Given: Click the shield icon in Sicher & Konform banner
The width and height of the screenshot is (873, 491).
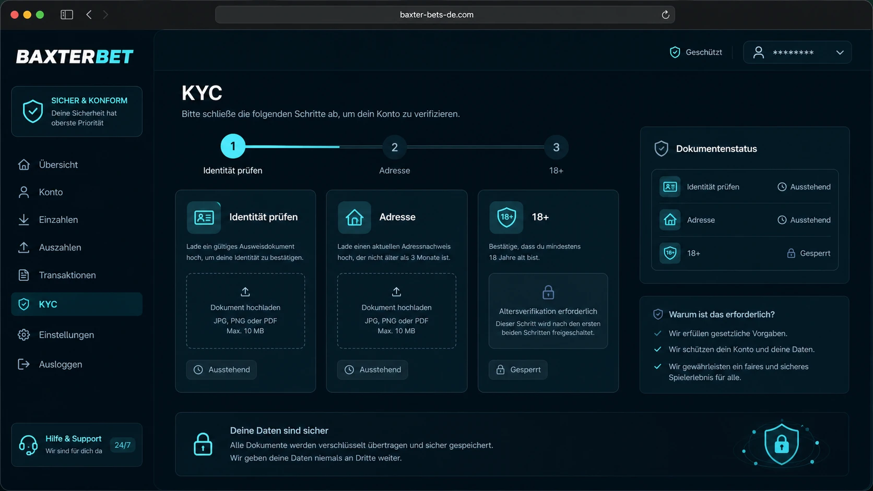Looking at the screenshot, I should pyautogui.click(x=32, y=111).
